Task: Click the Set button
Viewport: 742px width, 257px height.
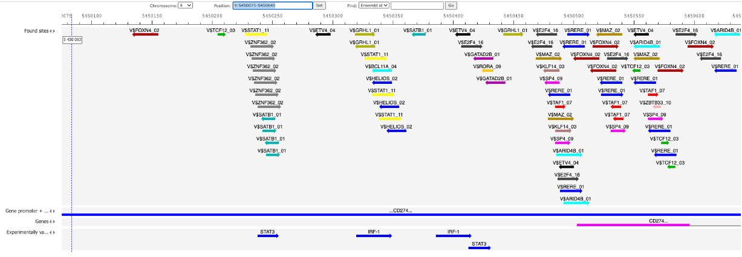Action: point(319,5)
